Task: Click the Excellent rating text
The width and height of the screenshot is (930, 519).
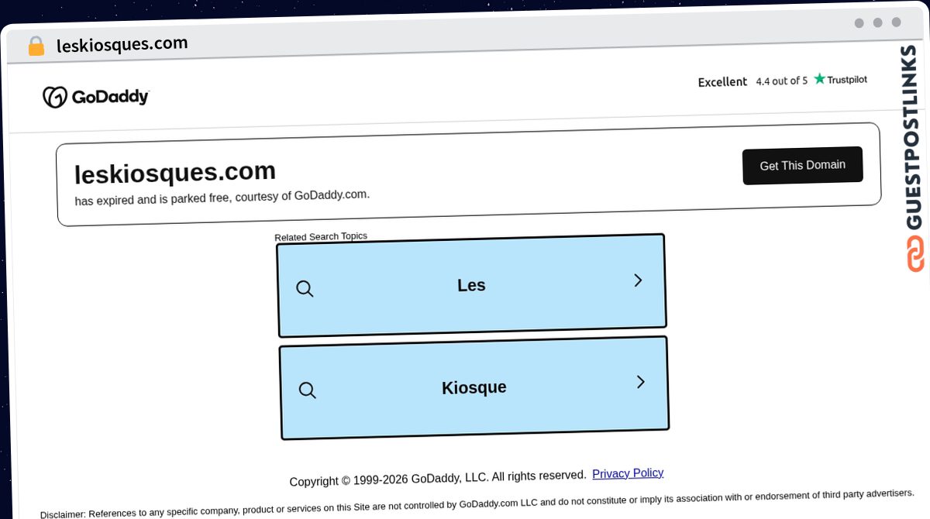Action: (722, 82)
